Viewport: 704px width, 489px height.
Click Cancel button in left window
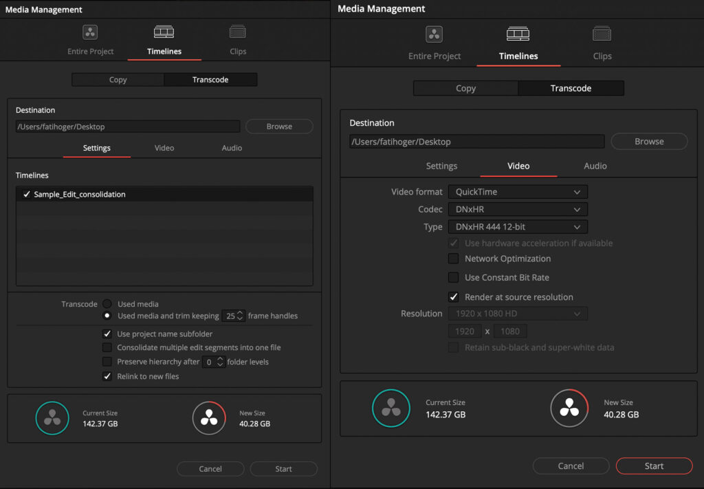(210, 469)
